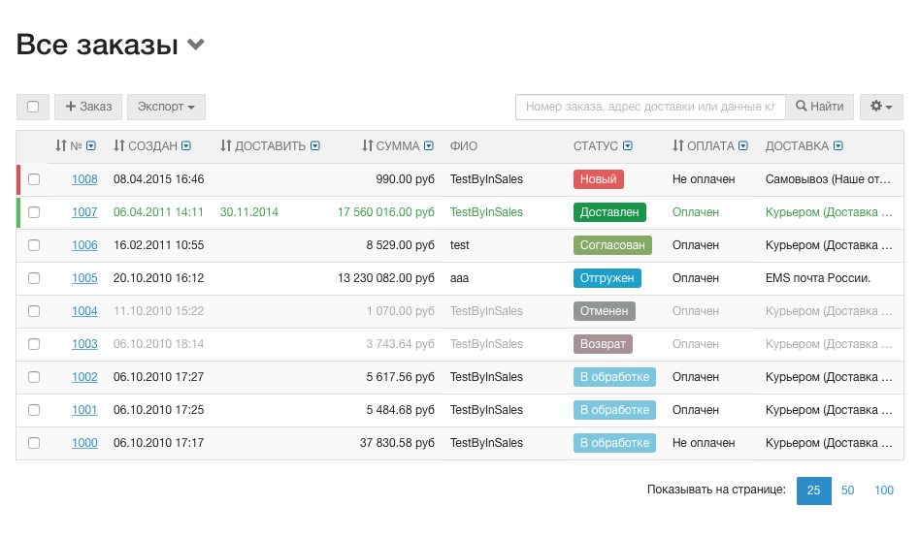919x537 pixels.
Task: Open filter dropdown beside ДОСТАВИТЬ header
Action: [x=315, y=145]
